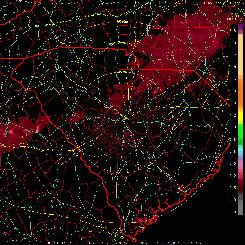The width and height of the screenshot is (245, 245).
Task: Click the 9.0 value on the color scale
Action: [x=233, y=43]
